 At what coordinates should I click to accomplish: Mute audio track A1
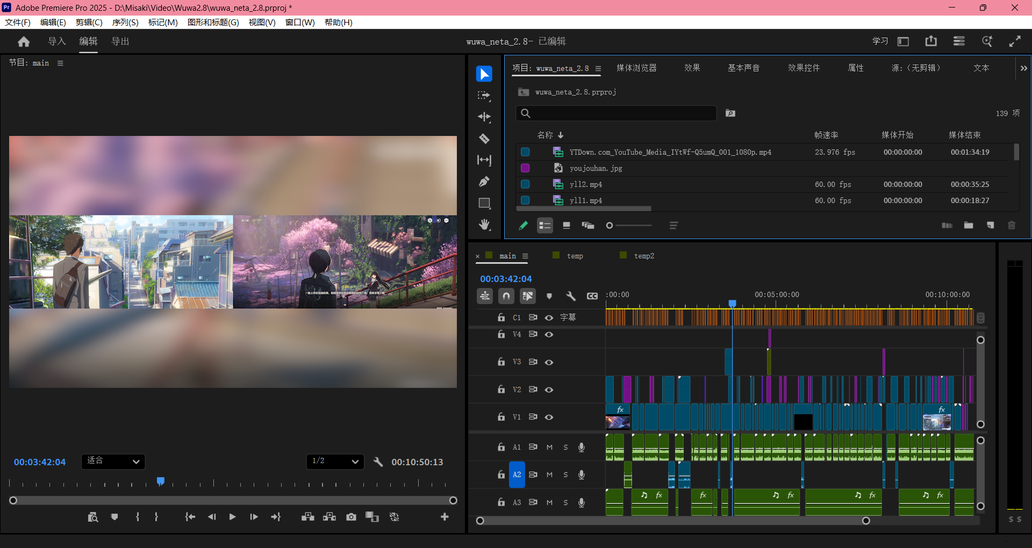[x=549, y=447]
